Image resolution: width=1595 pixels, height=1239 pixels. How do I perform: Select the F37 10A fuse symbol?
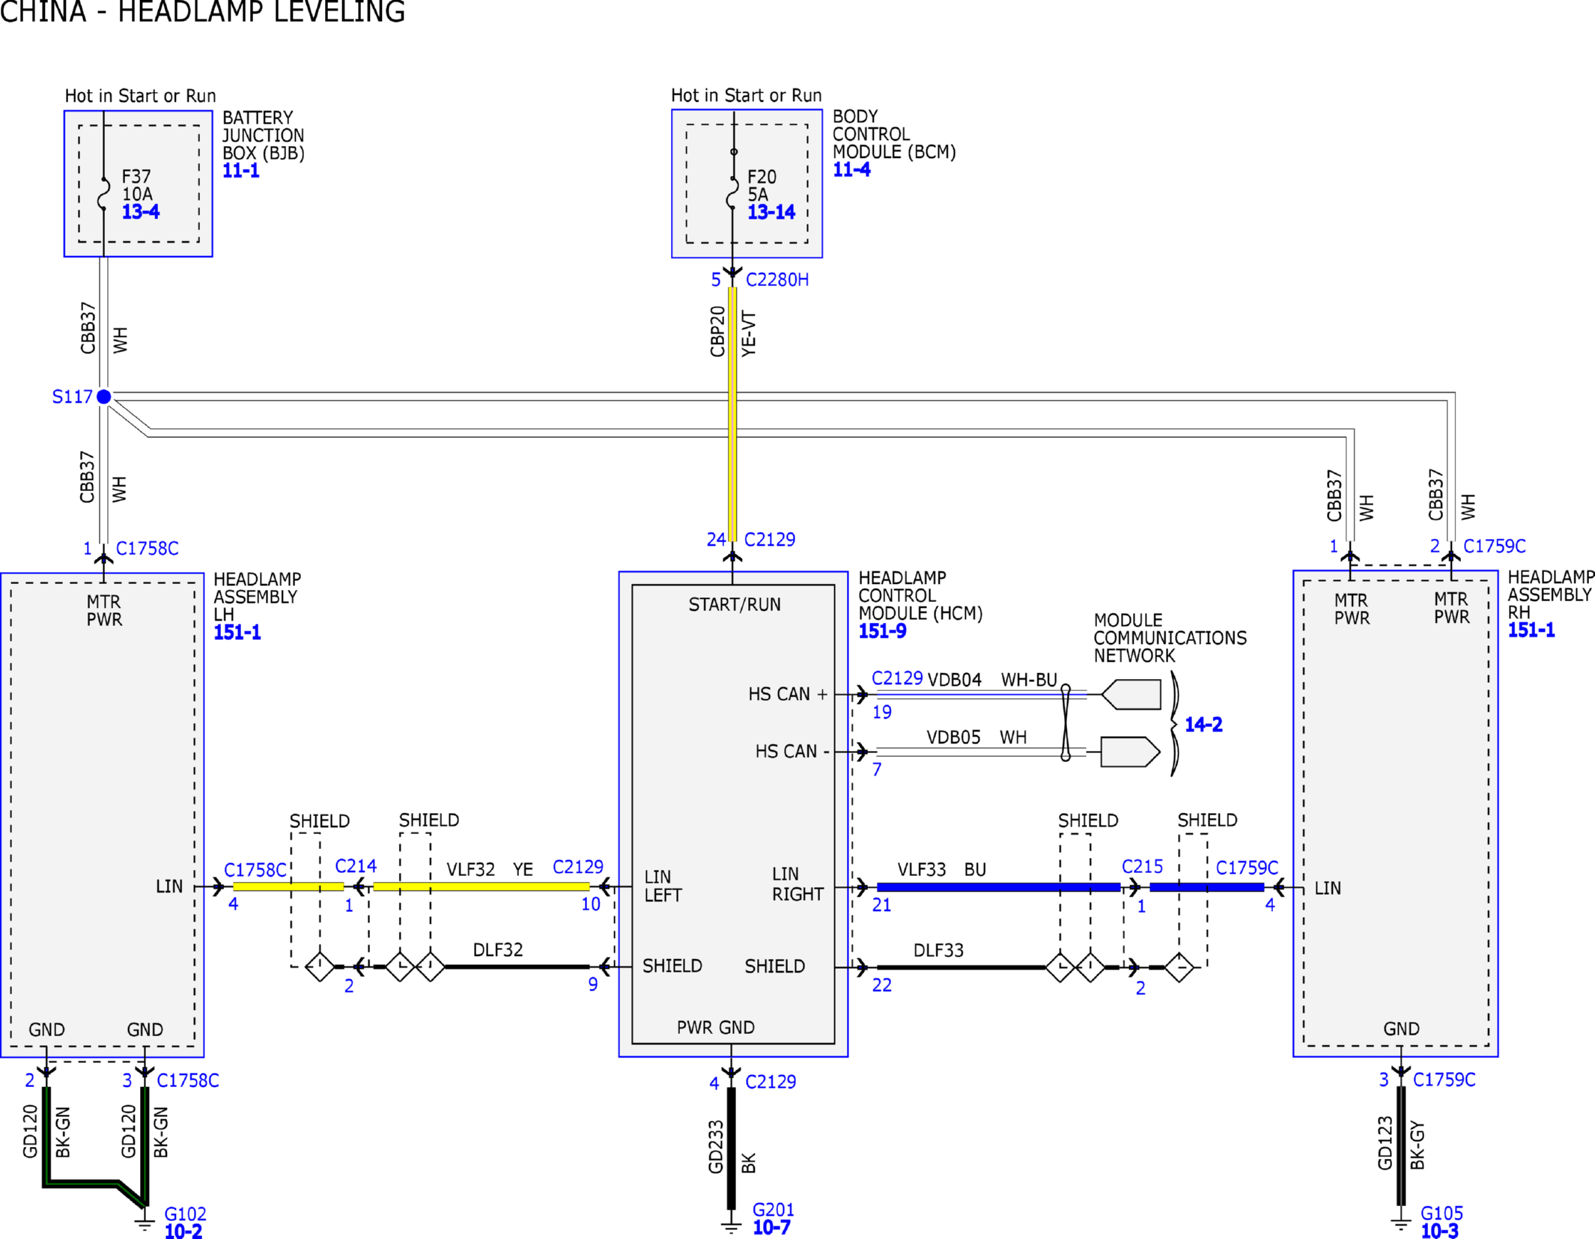click(x=104, y=195)
